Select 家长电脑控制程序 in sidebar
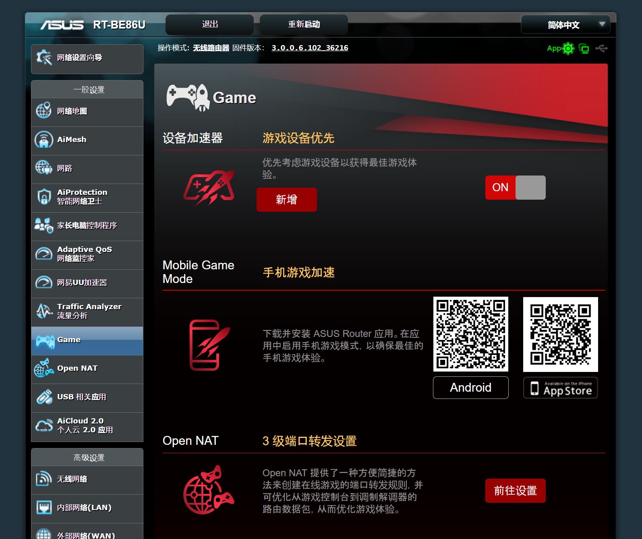 pyautogui.click(x=87, y=226)
